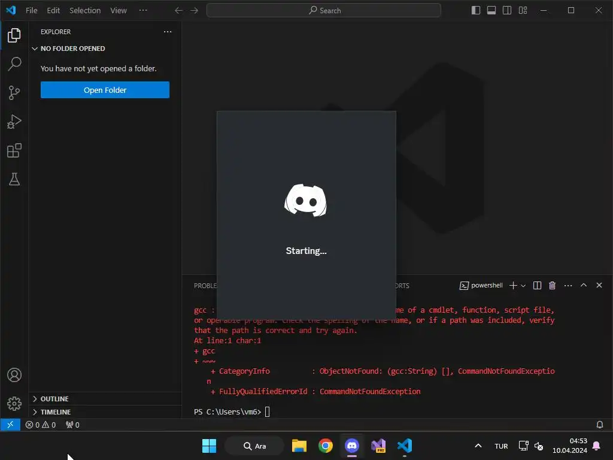Click the Open Folder button

(x=105, y=90)
